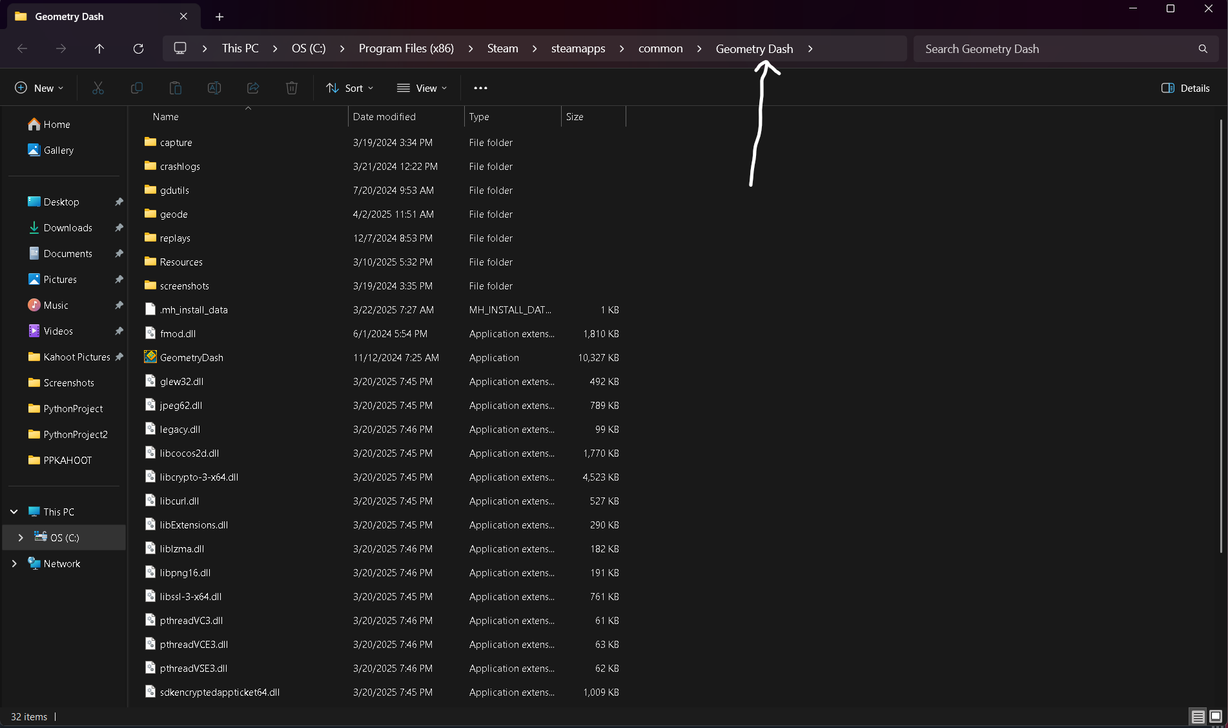The image size is (1228, 728).
Task: Open PythonProject2 in the navigation pane
Action: pyautogui.click(x=76, y=435)
